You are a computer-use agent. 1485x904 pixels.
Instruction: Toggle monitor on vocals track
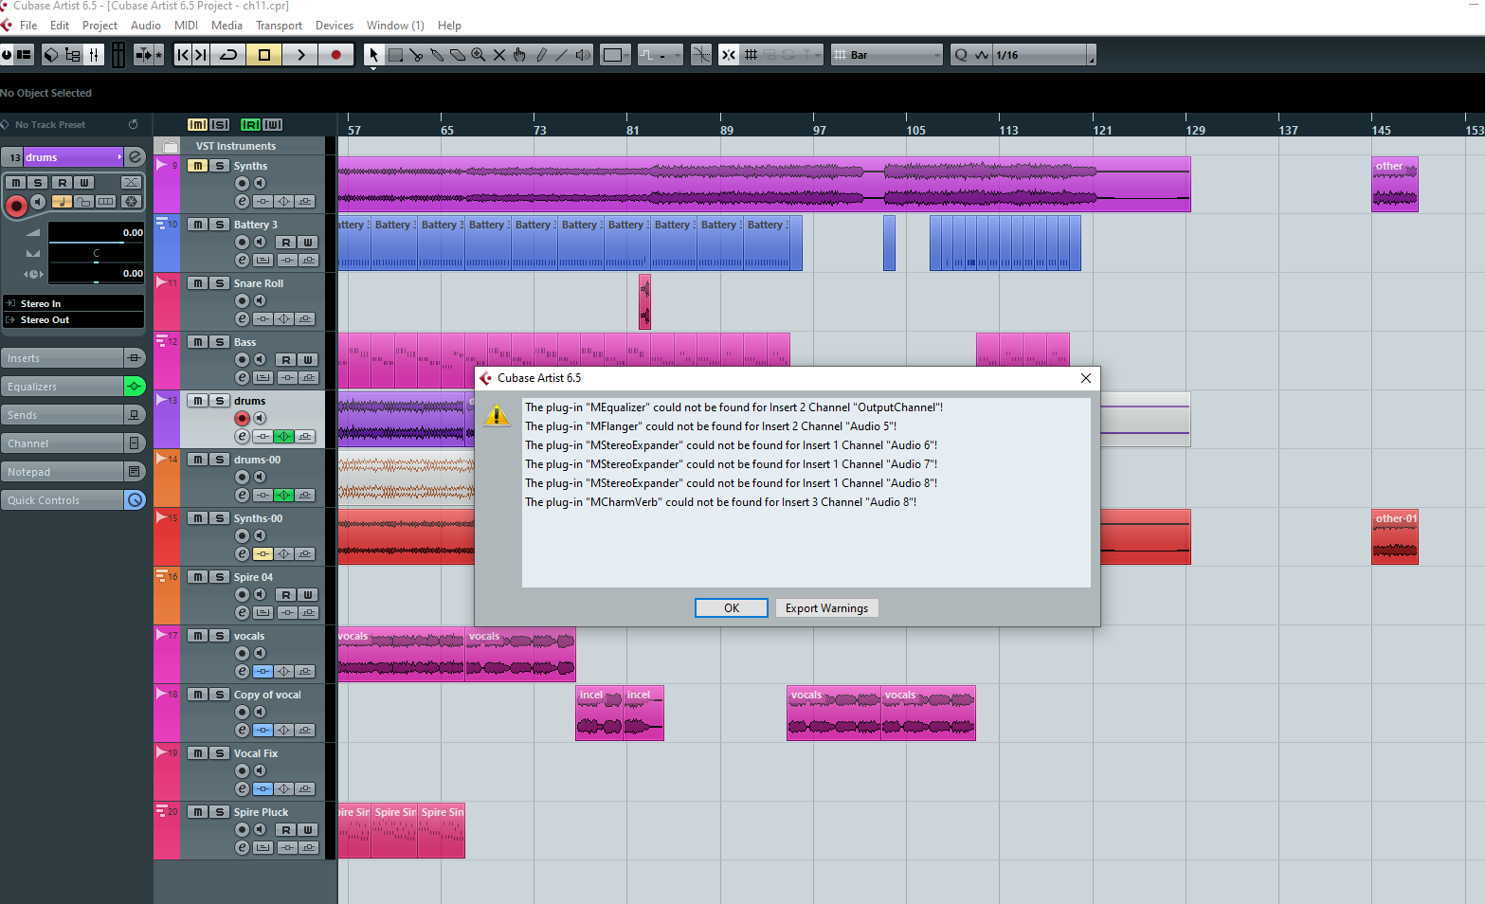[260, 653]
